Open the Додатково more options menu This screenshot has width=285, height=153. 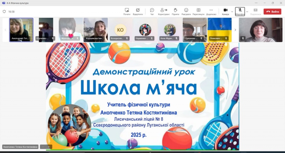(211, 11)
